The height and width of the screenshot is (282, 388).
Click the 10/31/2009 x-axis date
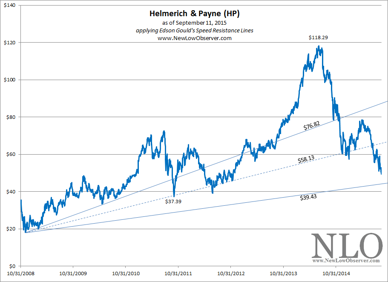point(73,273)
